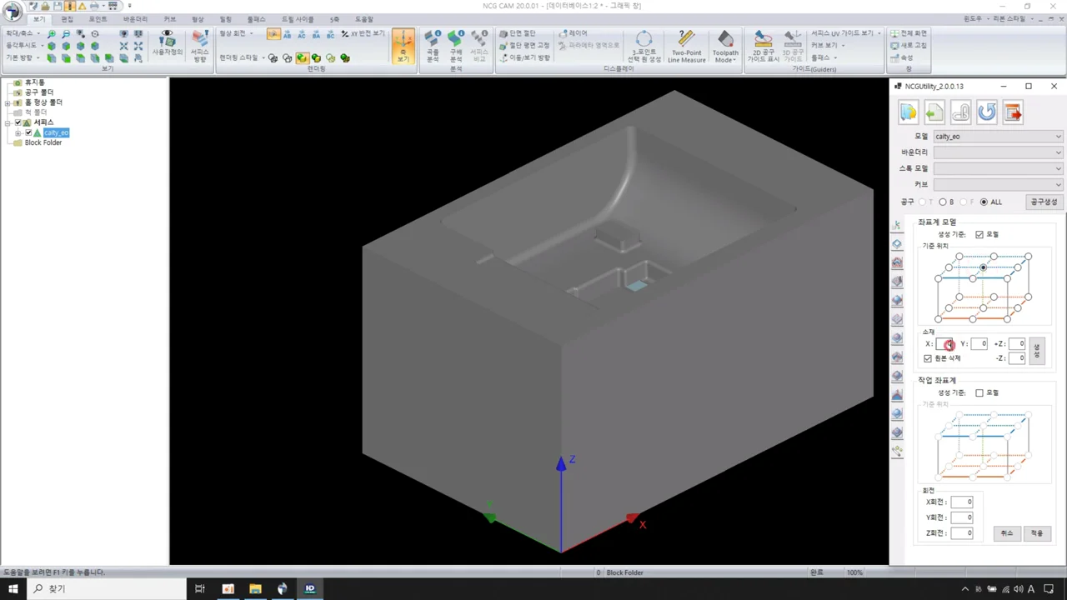
Task: Switch to the 편집 ribbon tab
Action: tap(68, 18)
